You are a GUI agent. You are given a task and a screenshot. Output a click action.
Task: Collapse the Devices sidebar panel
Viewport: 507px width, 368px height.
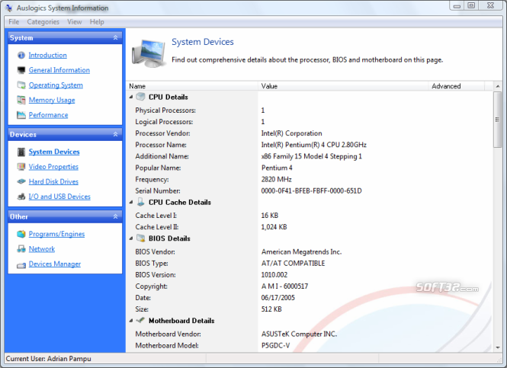tap(115, 134)
